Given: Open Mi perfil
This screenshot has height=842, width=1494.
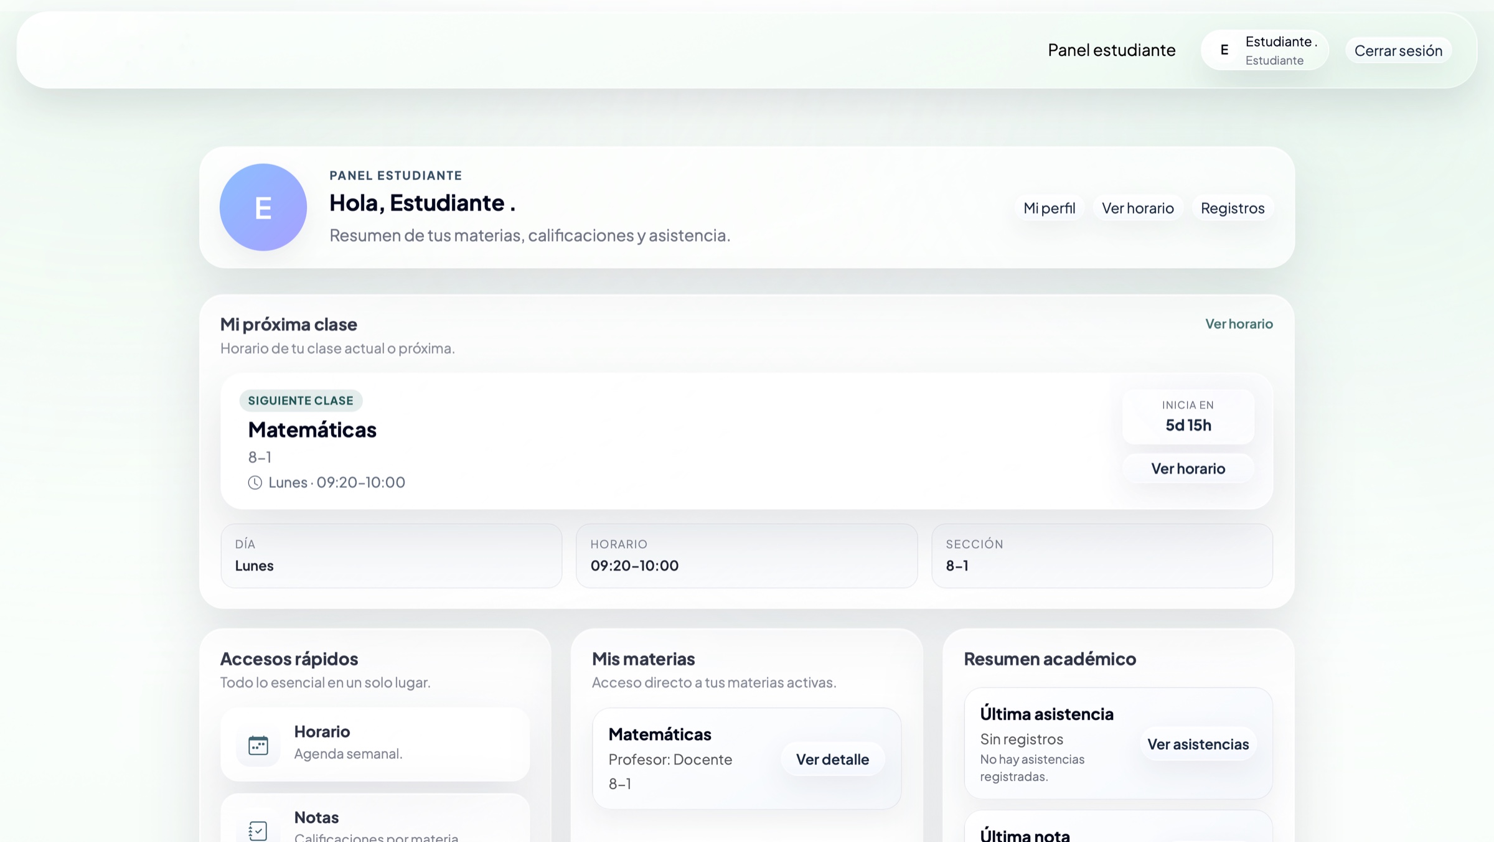Looking at the screenshot, I should pyautogui.click(x=1049, y=208).
